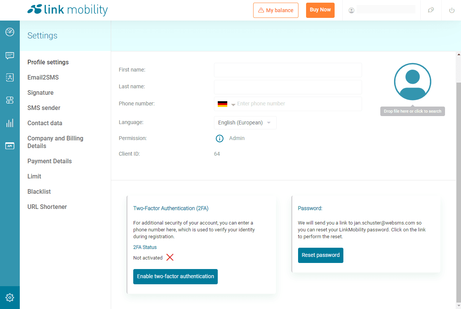Open the Dashboard via the speedometer icon
This screenshot has height=309, width=461.
10,32
